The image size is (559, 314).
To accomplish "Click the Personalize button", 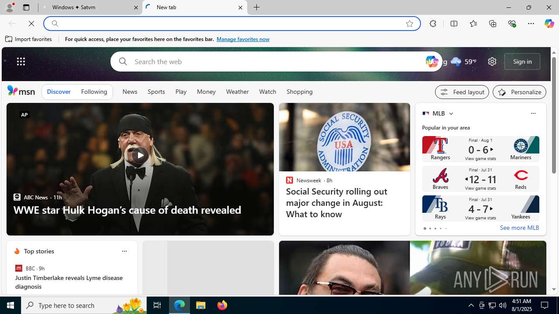I will 519,92.
